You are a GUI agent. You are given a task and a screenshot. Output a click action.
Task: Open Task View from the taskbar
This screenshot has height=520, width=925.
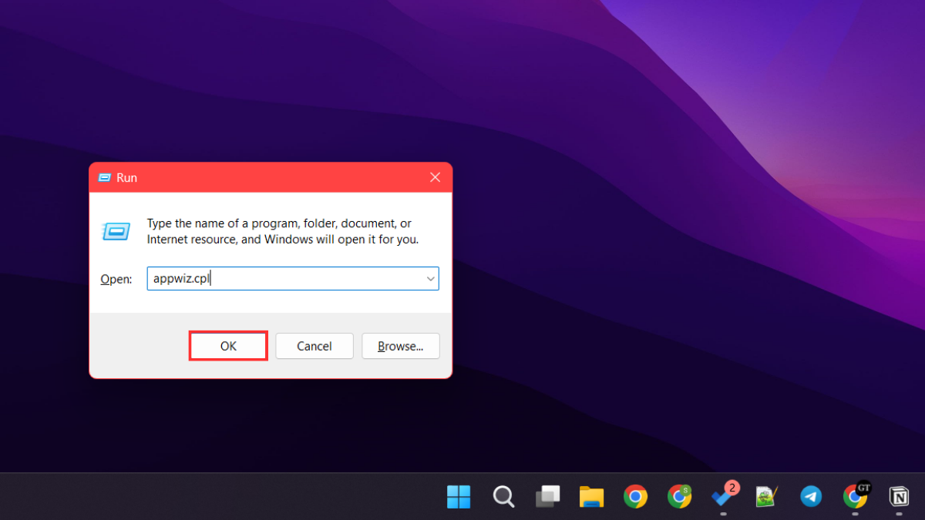547,497
